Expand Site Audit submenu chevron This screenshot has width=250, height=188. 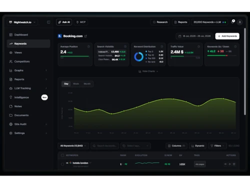point(46,124)
